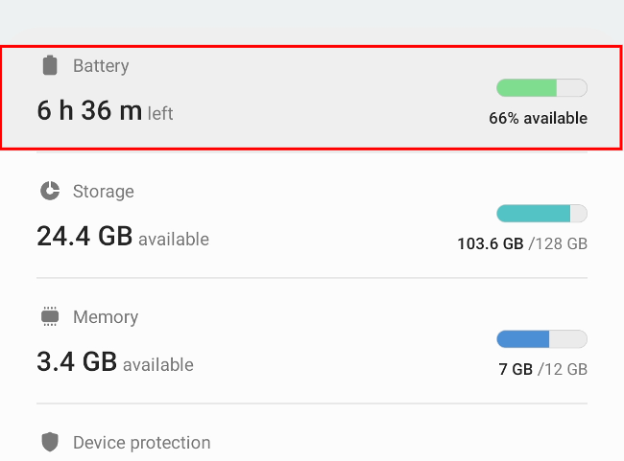Click the Storage pie chart icon
Image resolution: width=624 pixels, height=461 pixels.
pyautogui.click(x=50, y=192)
